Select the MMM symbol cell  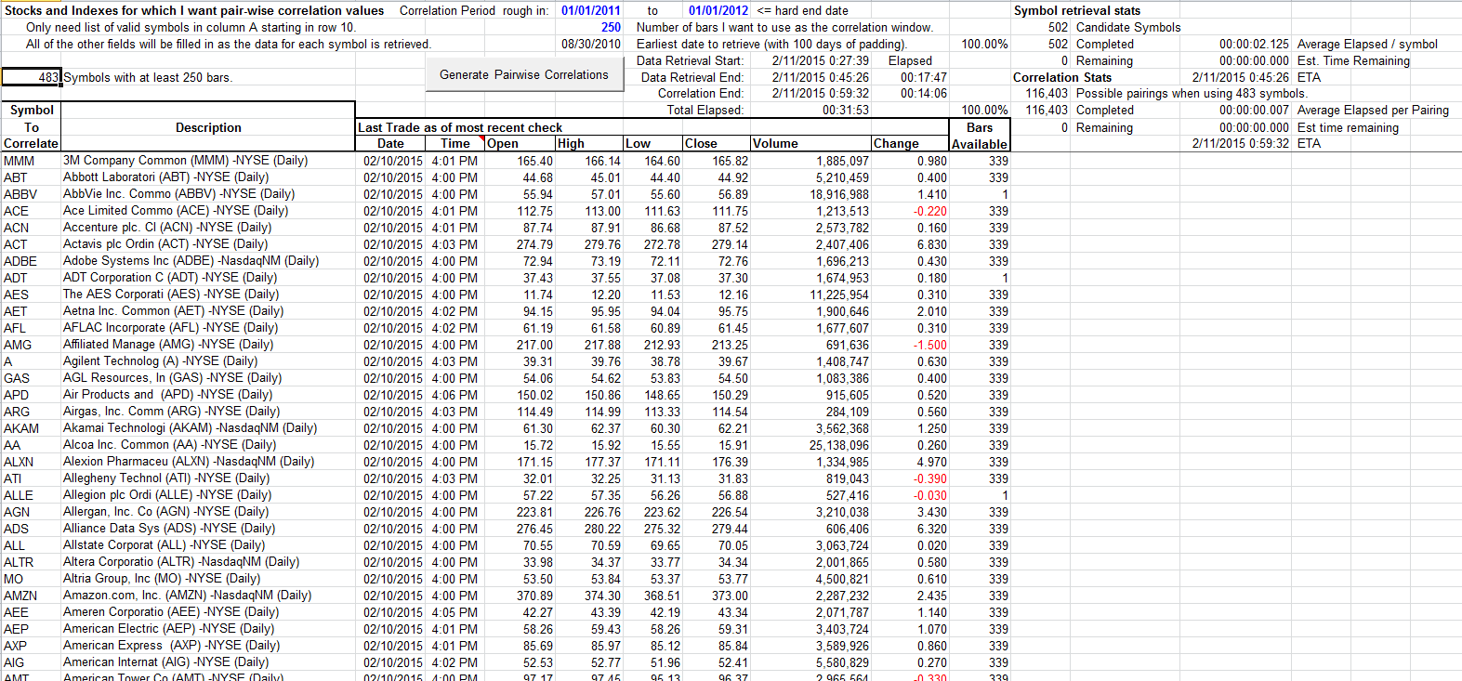[31, 161]
